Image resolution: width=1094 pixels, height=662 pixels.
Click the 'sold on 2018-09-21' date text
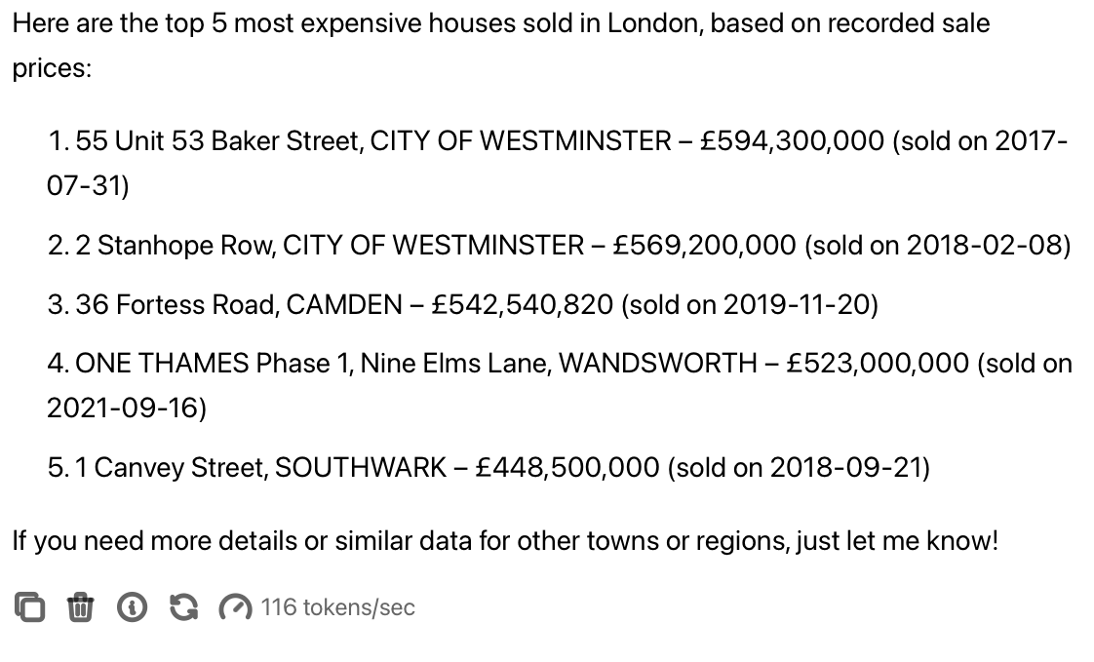(x=800, y=468)
